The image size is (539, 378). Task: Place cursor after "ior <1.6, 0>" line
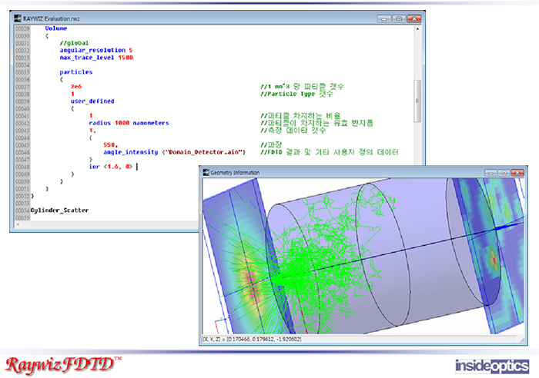click(x=137, y=166)
